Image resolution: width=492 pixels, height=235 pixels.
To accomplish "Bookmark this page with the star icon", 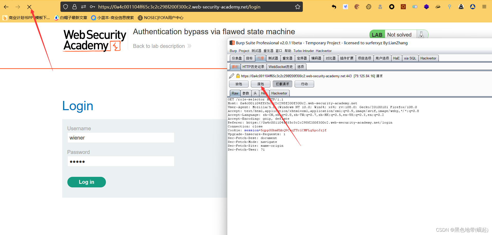I will [x=298, y=7].
